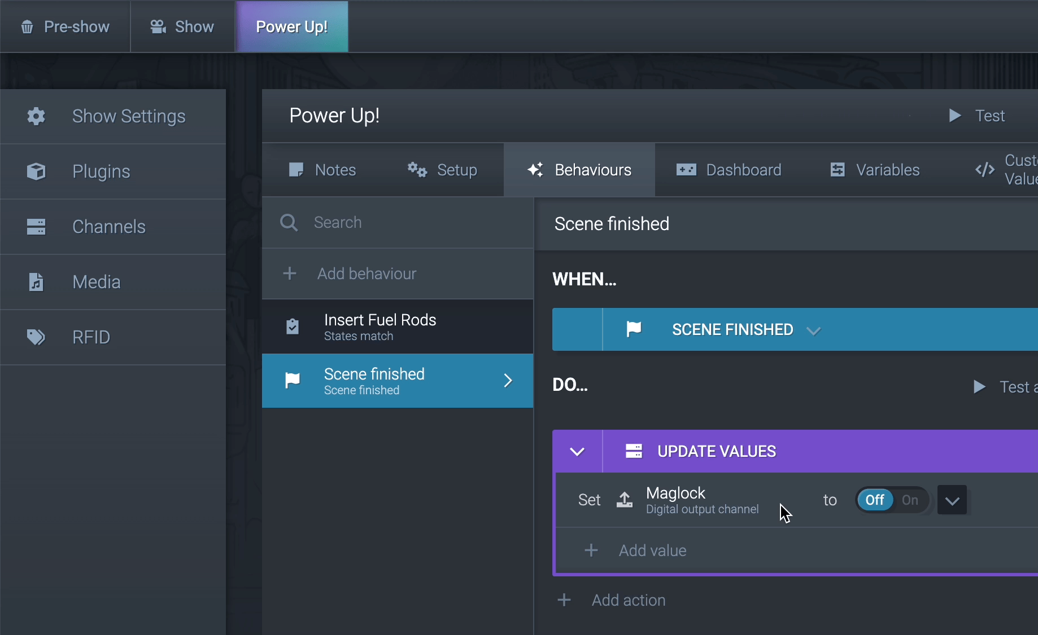Click the plus icon beside Add action
This screenshot has width=1038, height=635.
(x=564, y=600)
